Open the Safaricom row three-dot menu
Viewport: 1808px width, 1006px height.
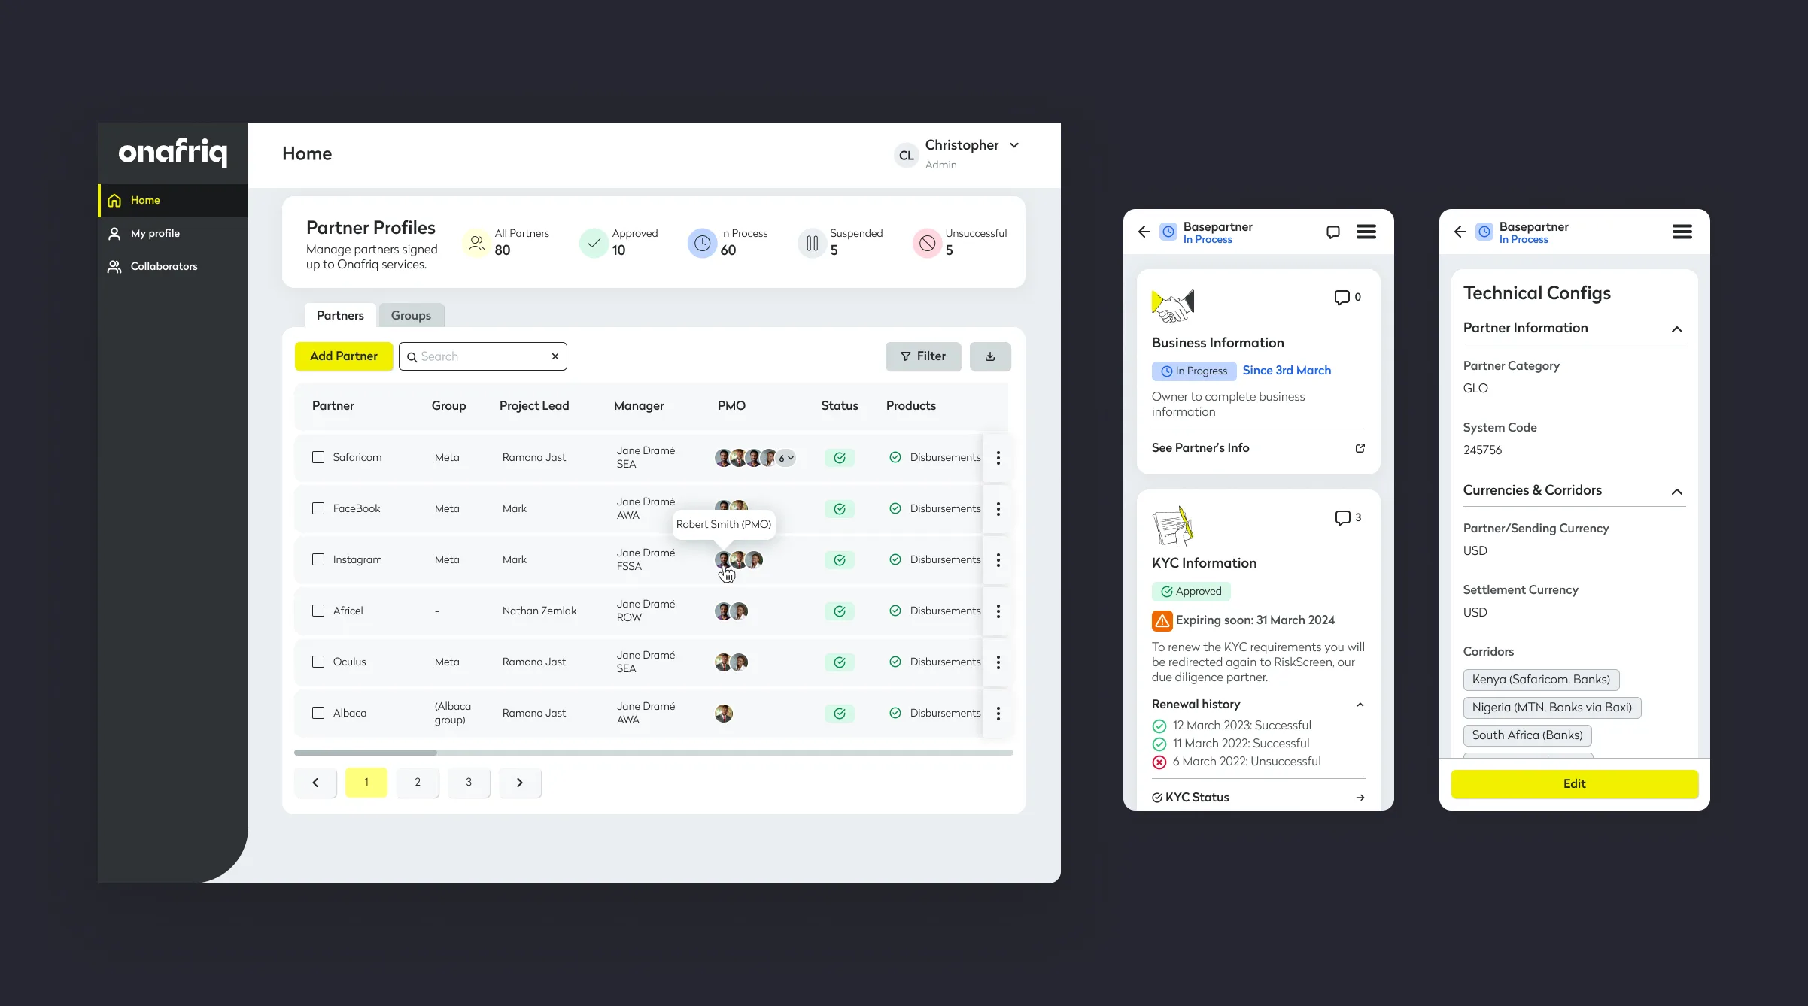(998, 457)
